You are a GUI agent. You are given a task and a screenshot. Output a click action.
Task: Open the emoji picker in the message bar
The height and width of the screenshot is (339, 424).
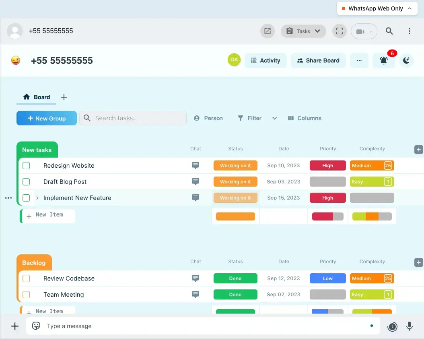pyautogui.click(x=36, y=326)
